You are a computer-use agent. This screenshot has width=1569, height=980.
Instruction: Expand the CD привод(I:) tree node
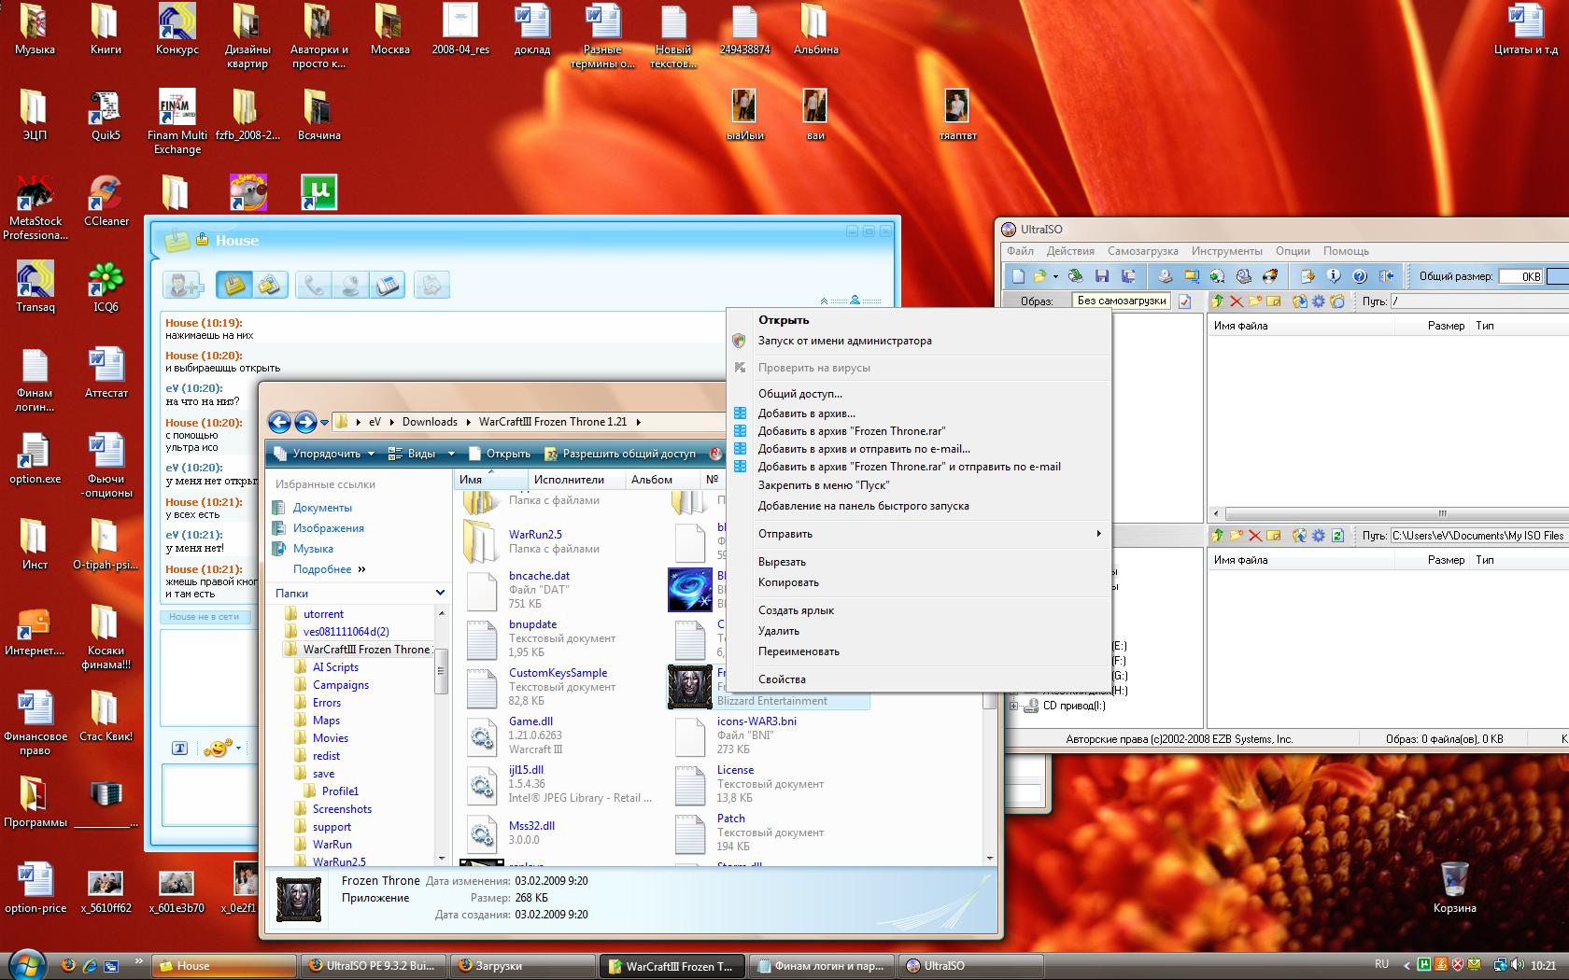1013,706
